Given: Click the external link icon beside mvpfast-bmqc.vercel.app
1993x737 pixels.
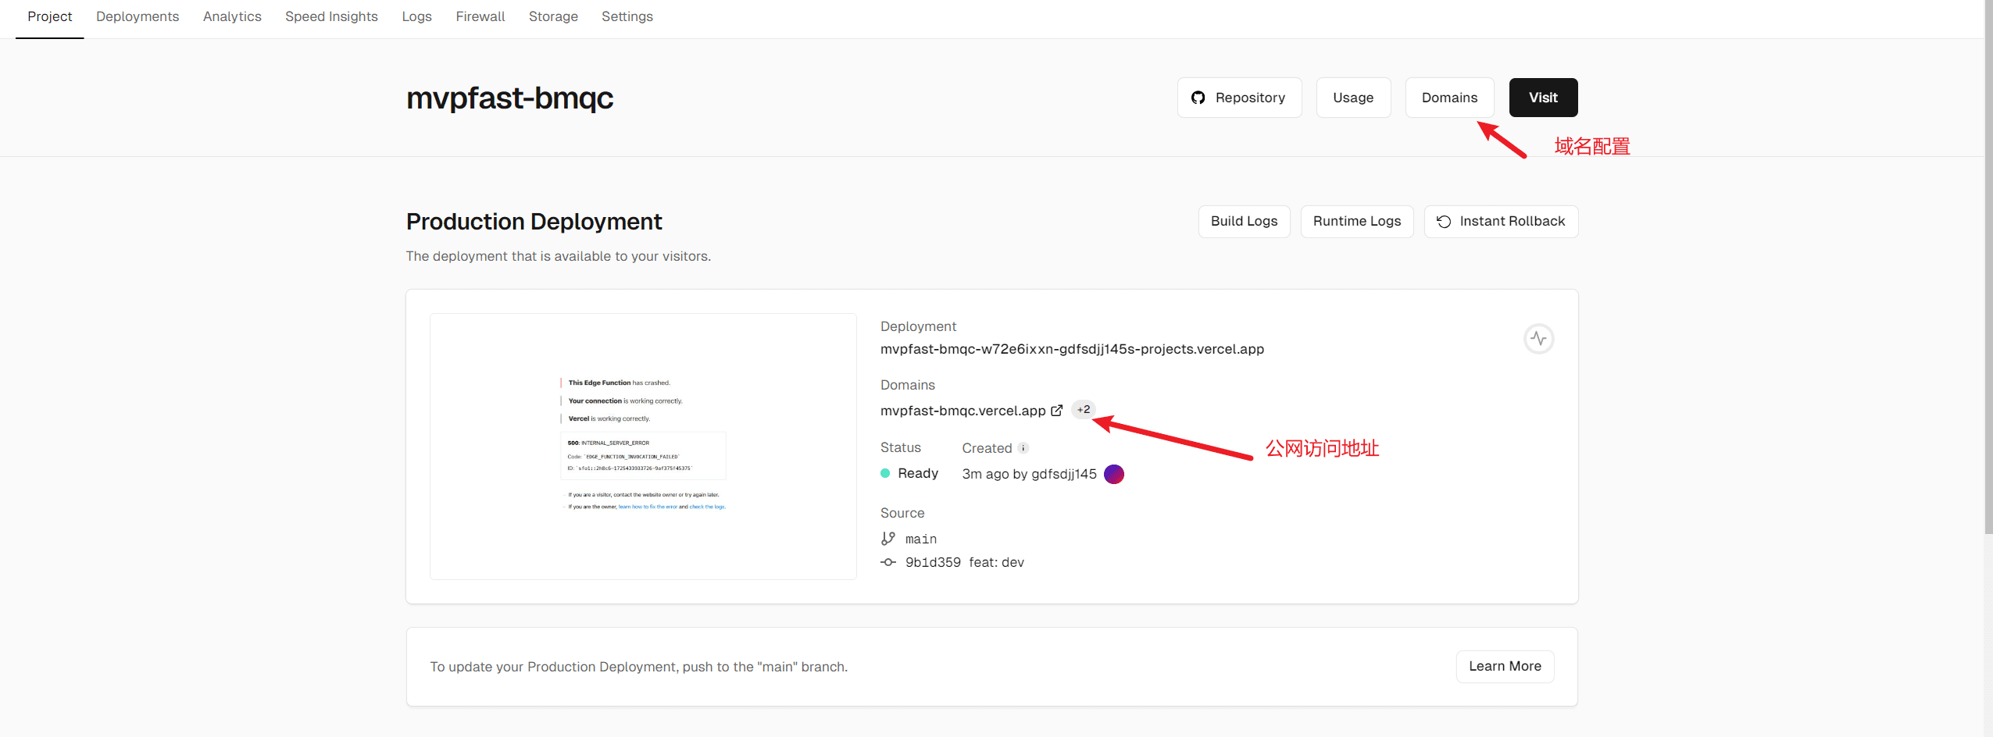Looking at the screenshot, I should pos(1056,411).
